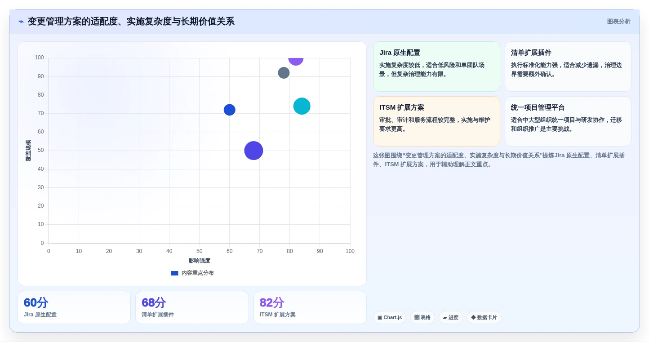Screen dimensions: 649x342
Task: Click the Chart.js tag chip
Action: [390, 318]
